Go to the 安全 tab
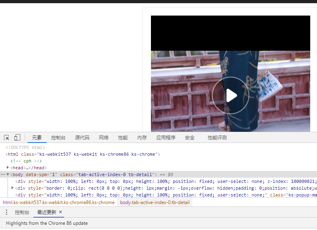The height and width of the screenshot is (230, 317). [190, 138]
